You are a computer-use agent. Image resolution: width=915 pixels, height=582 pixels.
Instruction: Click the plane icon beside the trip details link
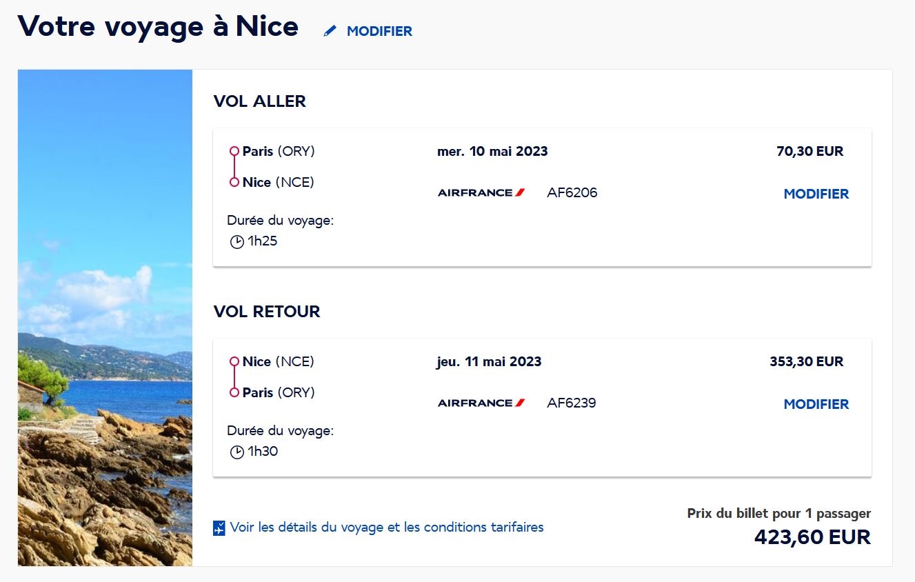[219, 528]
